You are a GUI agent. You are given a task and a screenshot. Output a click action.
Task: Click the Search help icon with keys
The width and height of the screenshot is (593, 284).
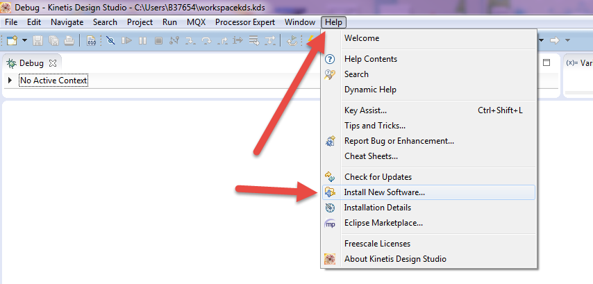click(x=330, y=74)
